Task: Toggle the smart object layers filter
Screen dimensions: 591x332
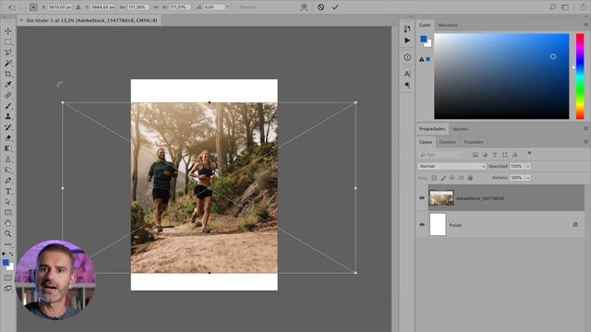Action: point(514,155)
